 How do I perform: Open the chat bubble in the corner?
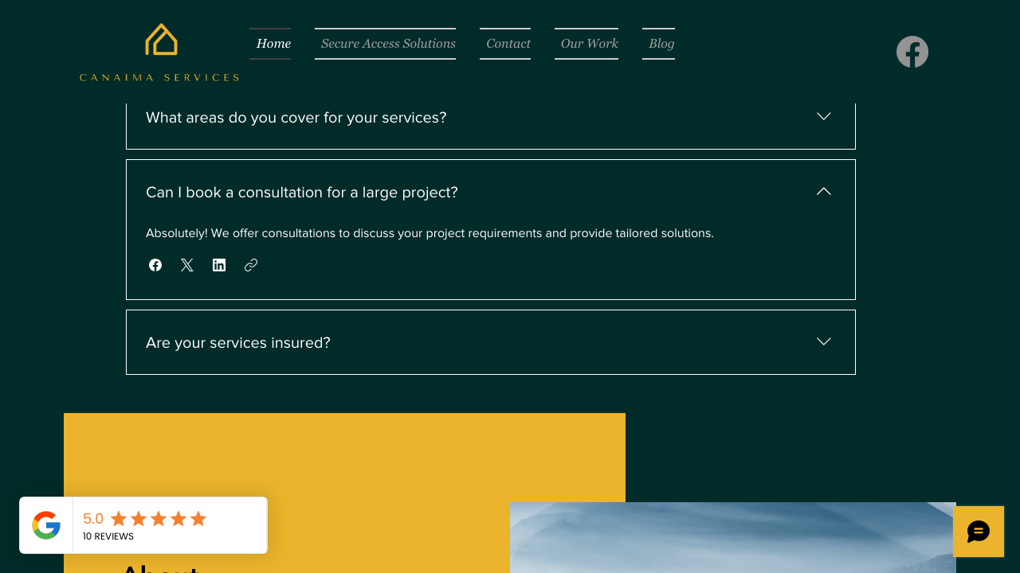(x=979, y=532)
